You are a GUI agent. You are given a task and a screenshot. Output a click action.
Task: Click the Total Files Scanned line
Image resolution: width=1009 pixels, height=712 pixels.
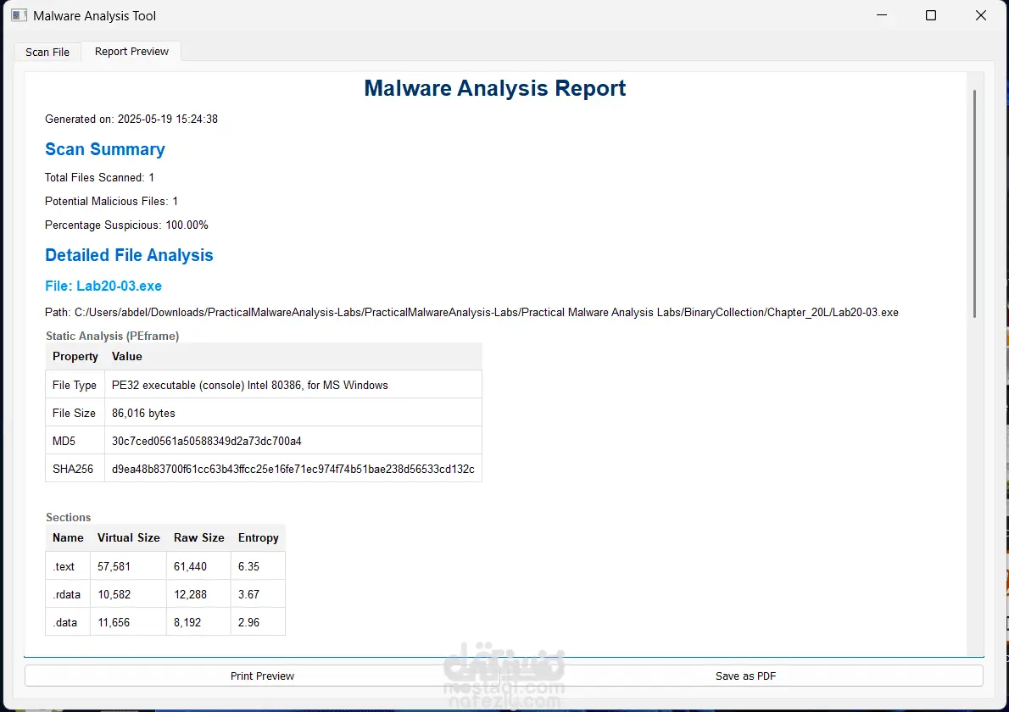point(100,177)
